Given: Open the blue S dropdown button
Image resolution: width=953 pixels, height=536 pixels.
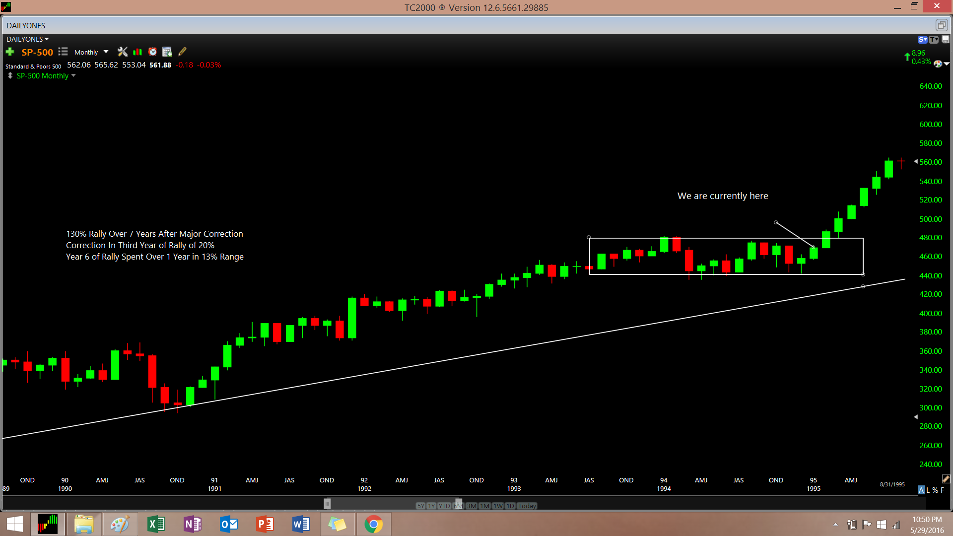Looking at the screenshot, I should click(922, 39).
